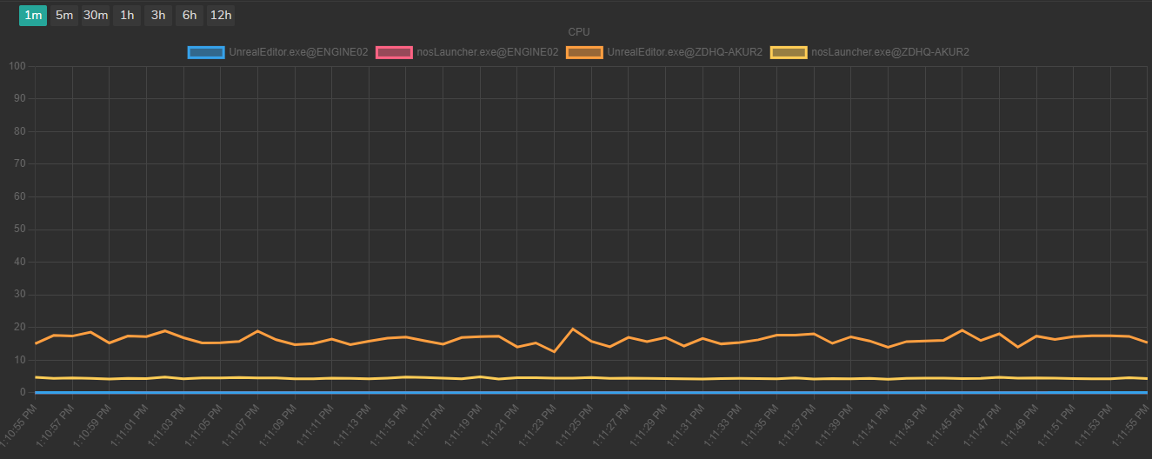Choose the 30m time range
1152x459 pixels.
tap(96, 15)
